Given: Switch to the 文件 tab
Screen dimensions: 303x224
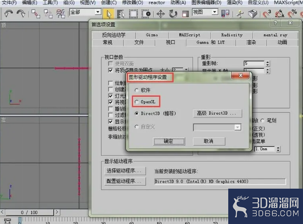Looking at the screenshot, I should click(x=139, y=42).
